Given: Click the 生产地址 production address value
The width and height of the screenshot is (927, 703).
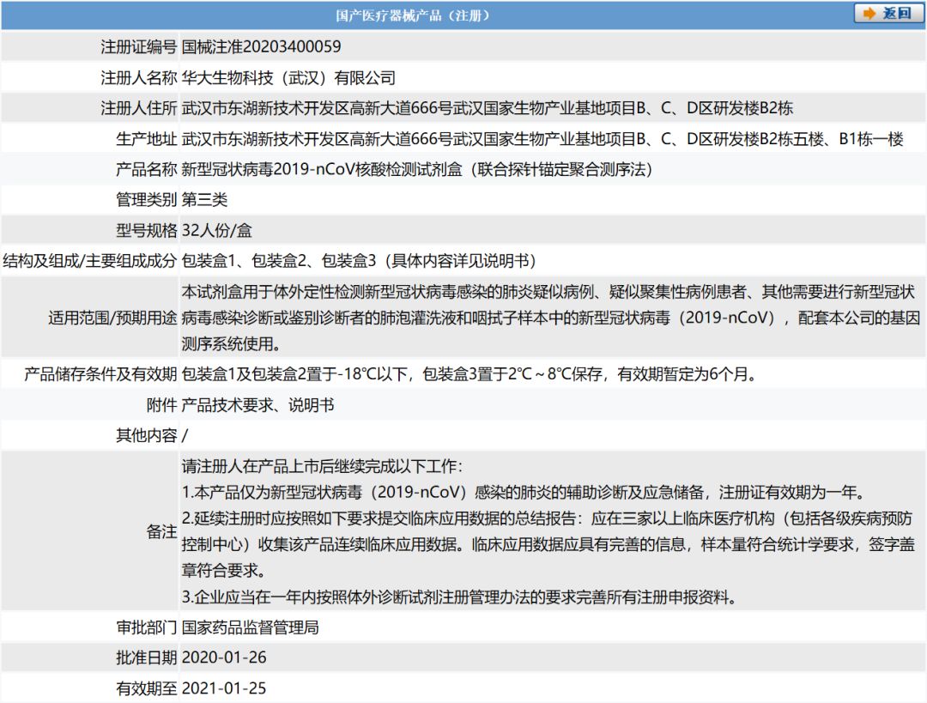Looking at the screenshot, I should pyautogui.click(x=542, y=139).
